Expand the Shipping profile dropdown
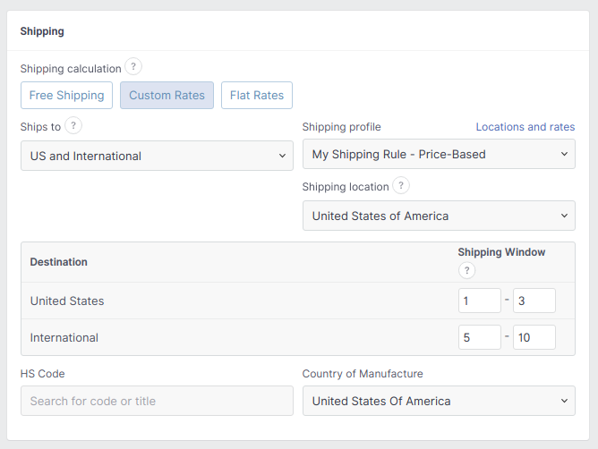The height and width of the screenshot is (449, 598). coord(439,154)
